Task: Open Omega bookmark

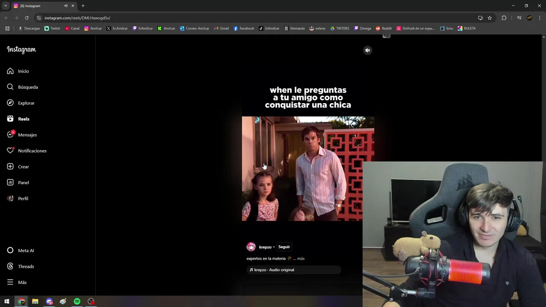Action: click(363, 29)
